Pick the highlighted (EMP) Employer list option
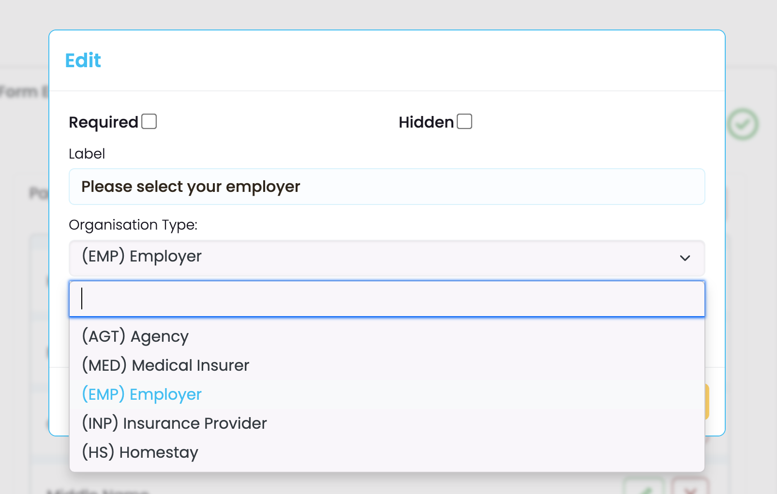Screen dimensions: 777x494 coord(142,394)
